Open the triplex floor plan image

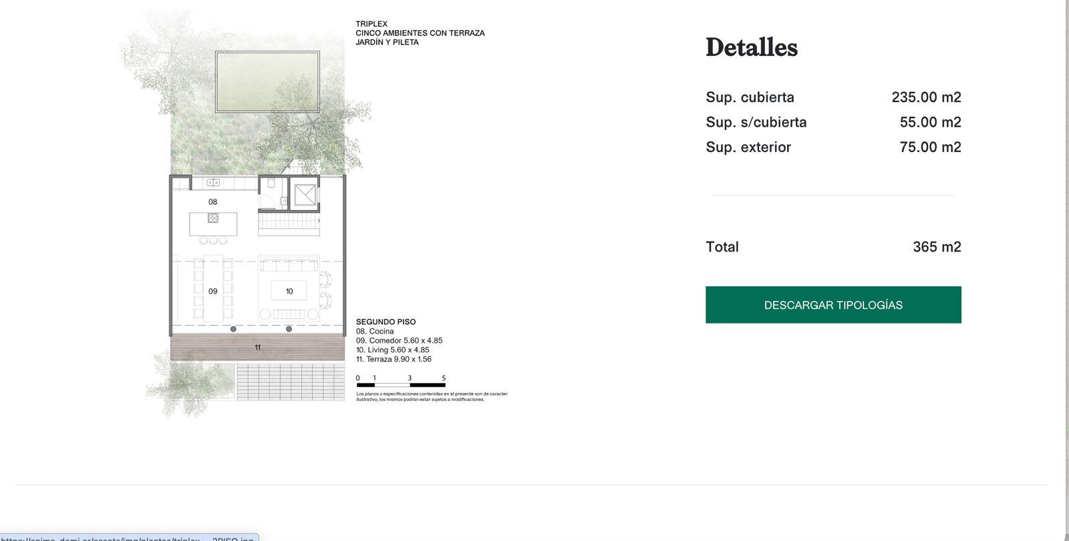click(314, 213)
